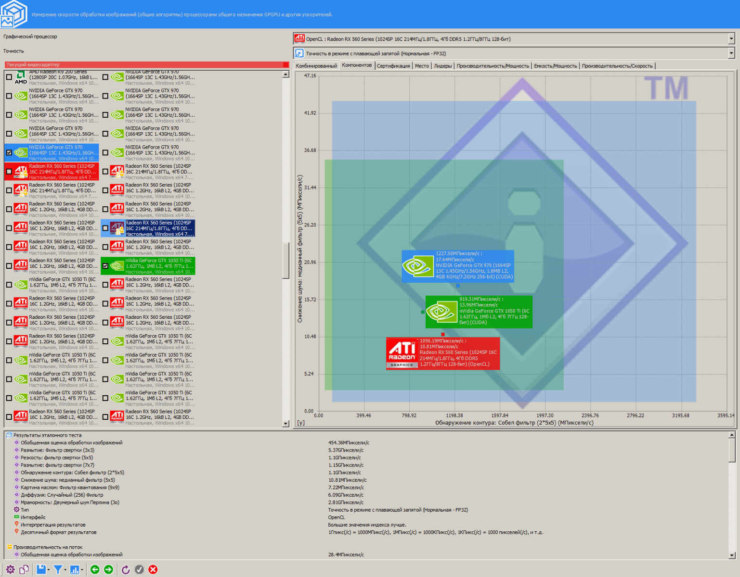740x577 pixels.
Task: Expand the FP32 floating point precision dropdown
Action: click(731, 53)
